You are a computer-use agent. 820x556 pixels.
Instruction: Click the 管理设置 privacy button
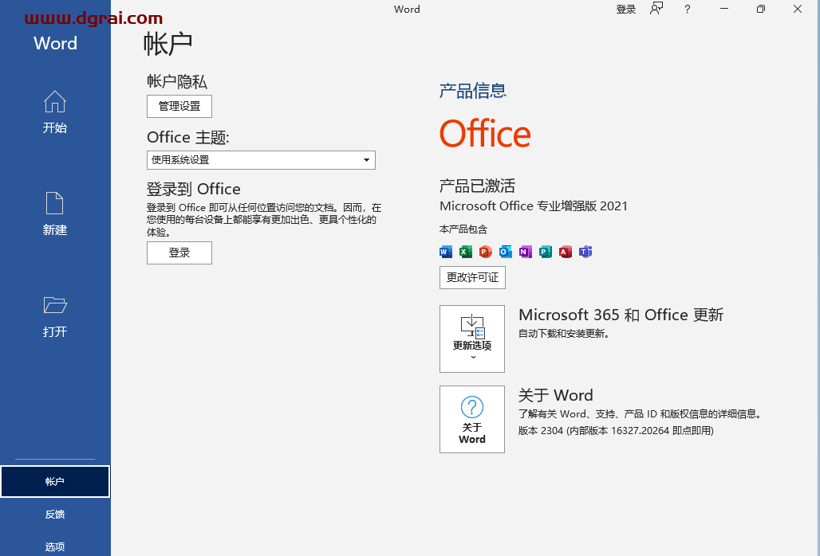pyautogui.click(x=179, y=107)
